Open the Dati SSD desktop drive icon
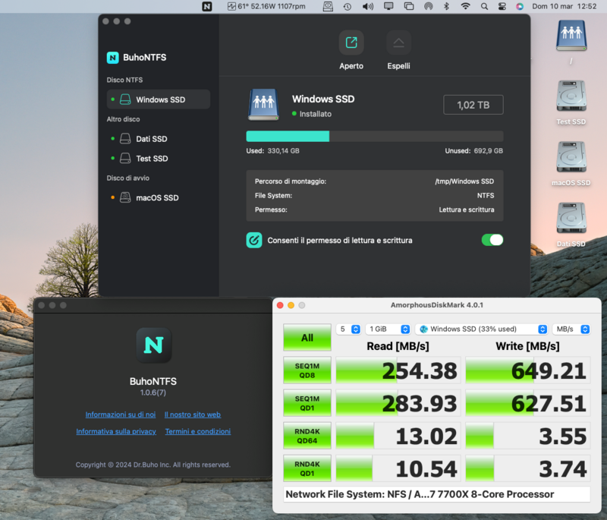607x520 pixels. pyautogui.click(x=571, y=219)
